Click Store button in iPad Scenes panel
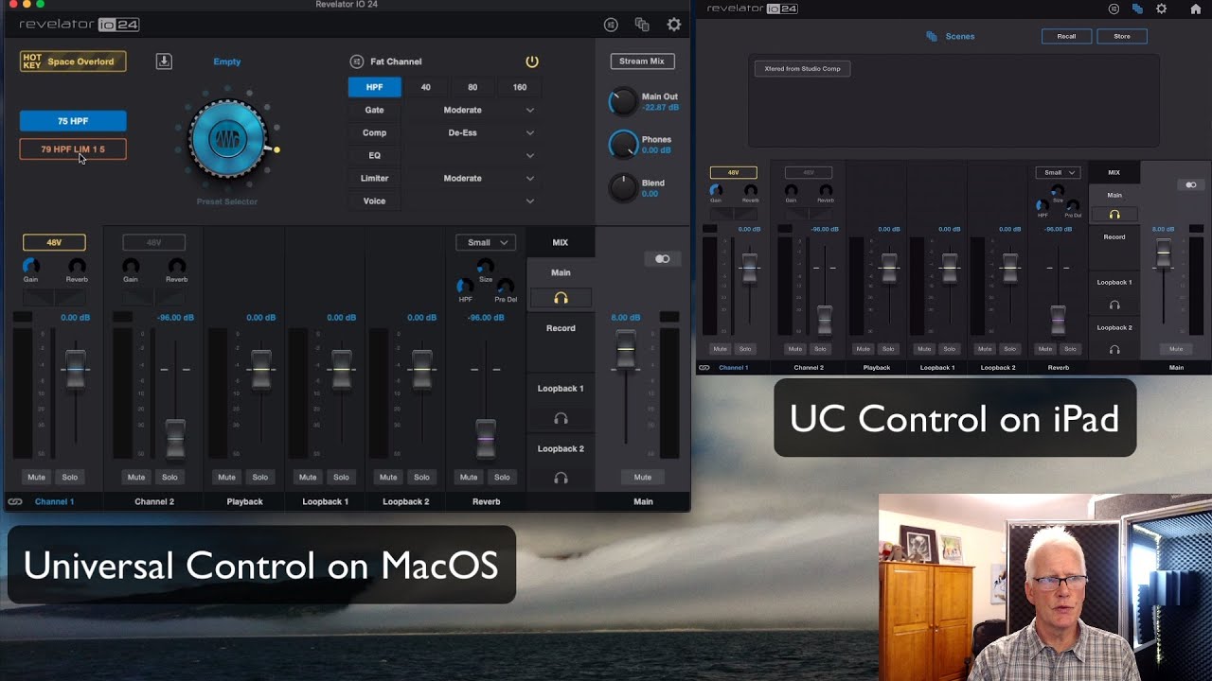The width and height of the screenshot is (1212, 681). coord(1122,36)
